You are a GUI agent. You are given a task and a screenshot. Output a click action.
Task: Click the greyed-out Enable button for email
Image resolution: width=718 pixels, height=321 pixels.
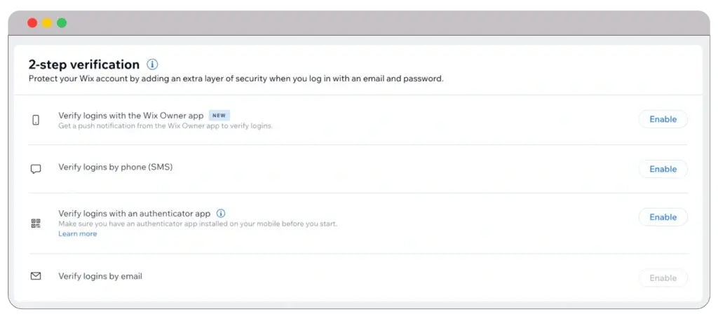[663, 278]
